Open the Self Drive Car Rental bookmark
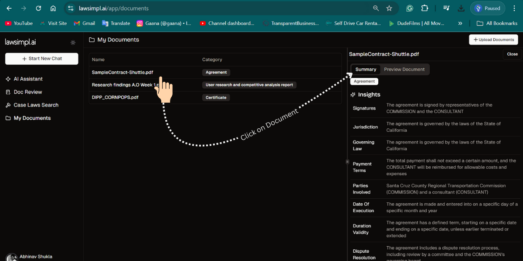 click(353, 23)
